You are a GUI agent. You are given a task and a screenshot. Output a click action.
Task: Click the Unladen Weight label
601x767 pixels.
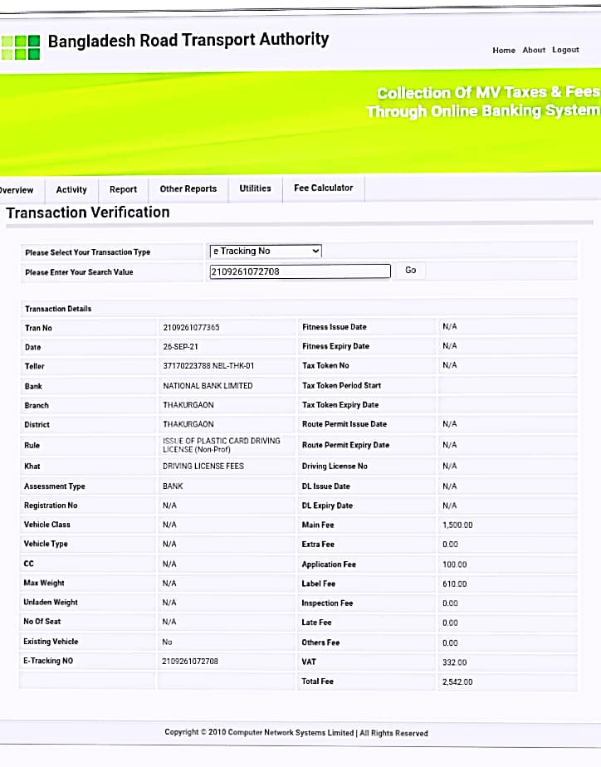(51, 602)
